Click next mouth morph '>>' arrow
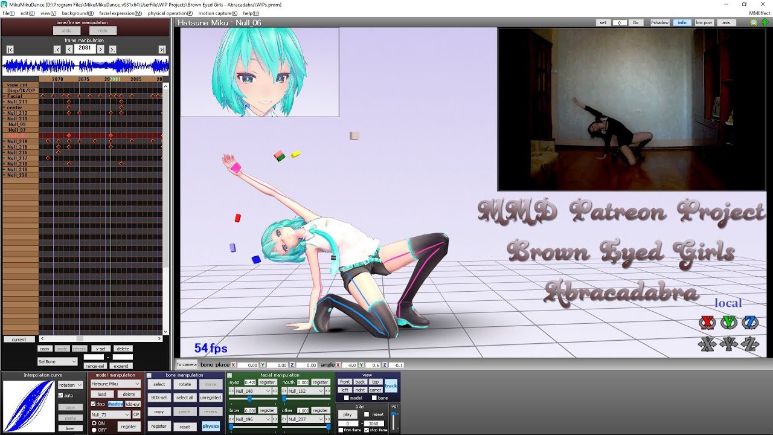This screenshot has height=435, width=773. (328, 391)
